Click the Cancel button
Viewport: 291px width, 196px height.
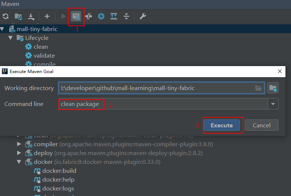(261, 125)
